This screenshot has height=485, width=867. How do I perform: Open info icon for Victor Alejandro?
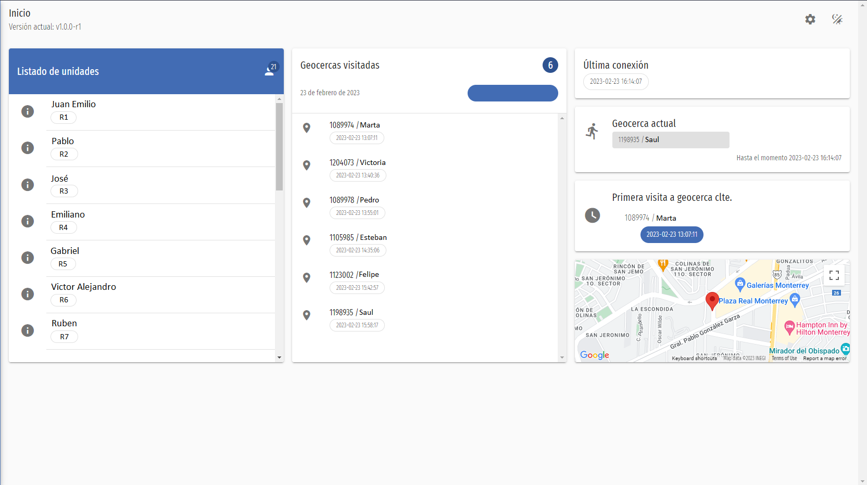[x=28, y=294]
